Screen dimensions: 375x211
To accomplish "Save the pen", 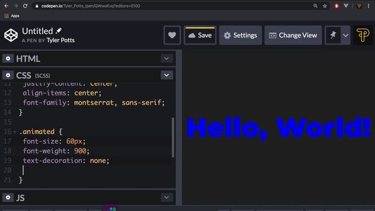I will [200, 35].
